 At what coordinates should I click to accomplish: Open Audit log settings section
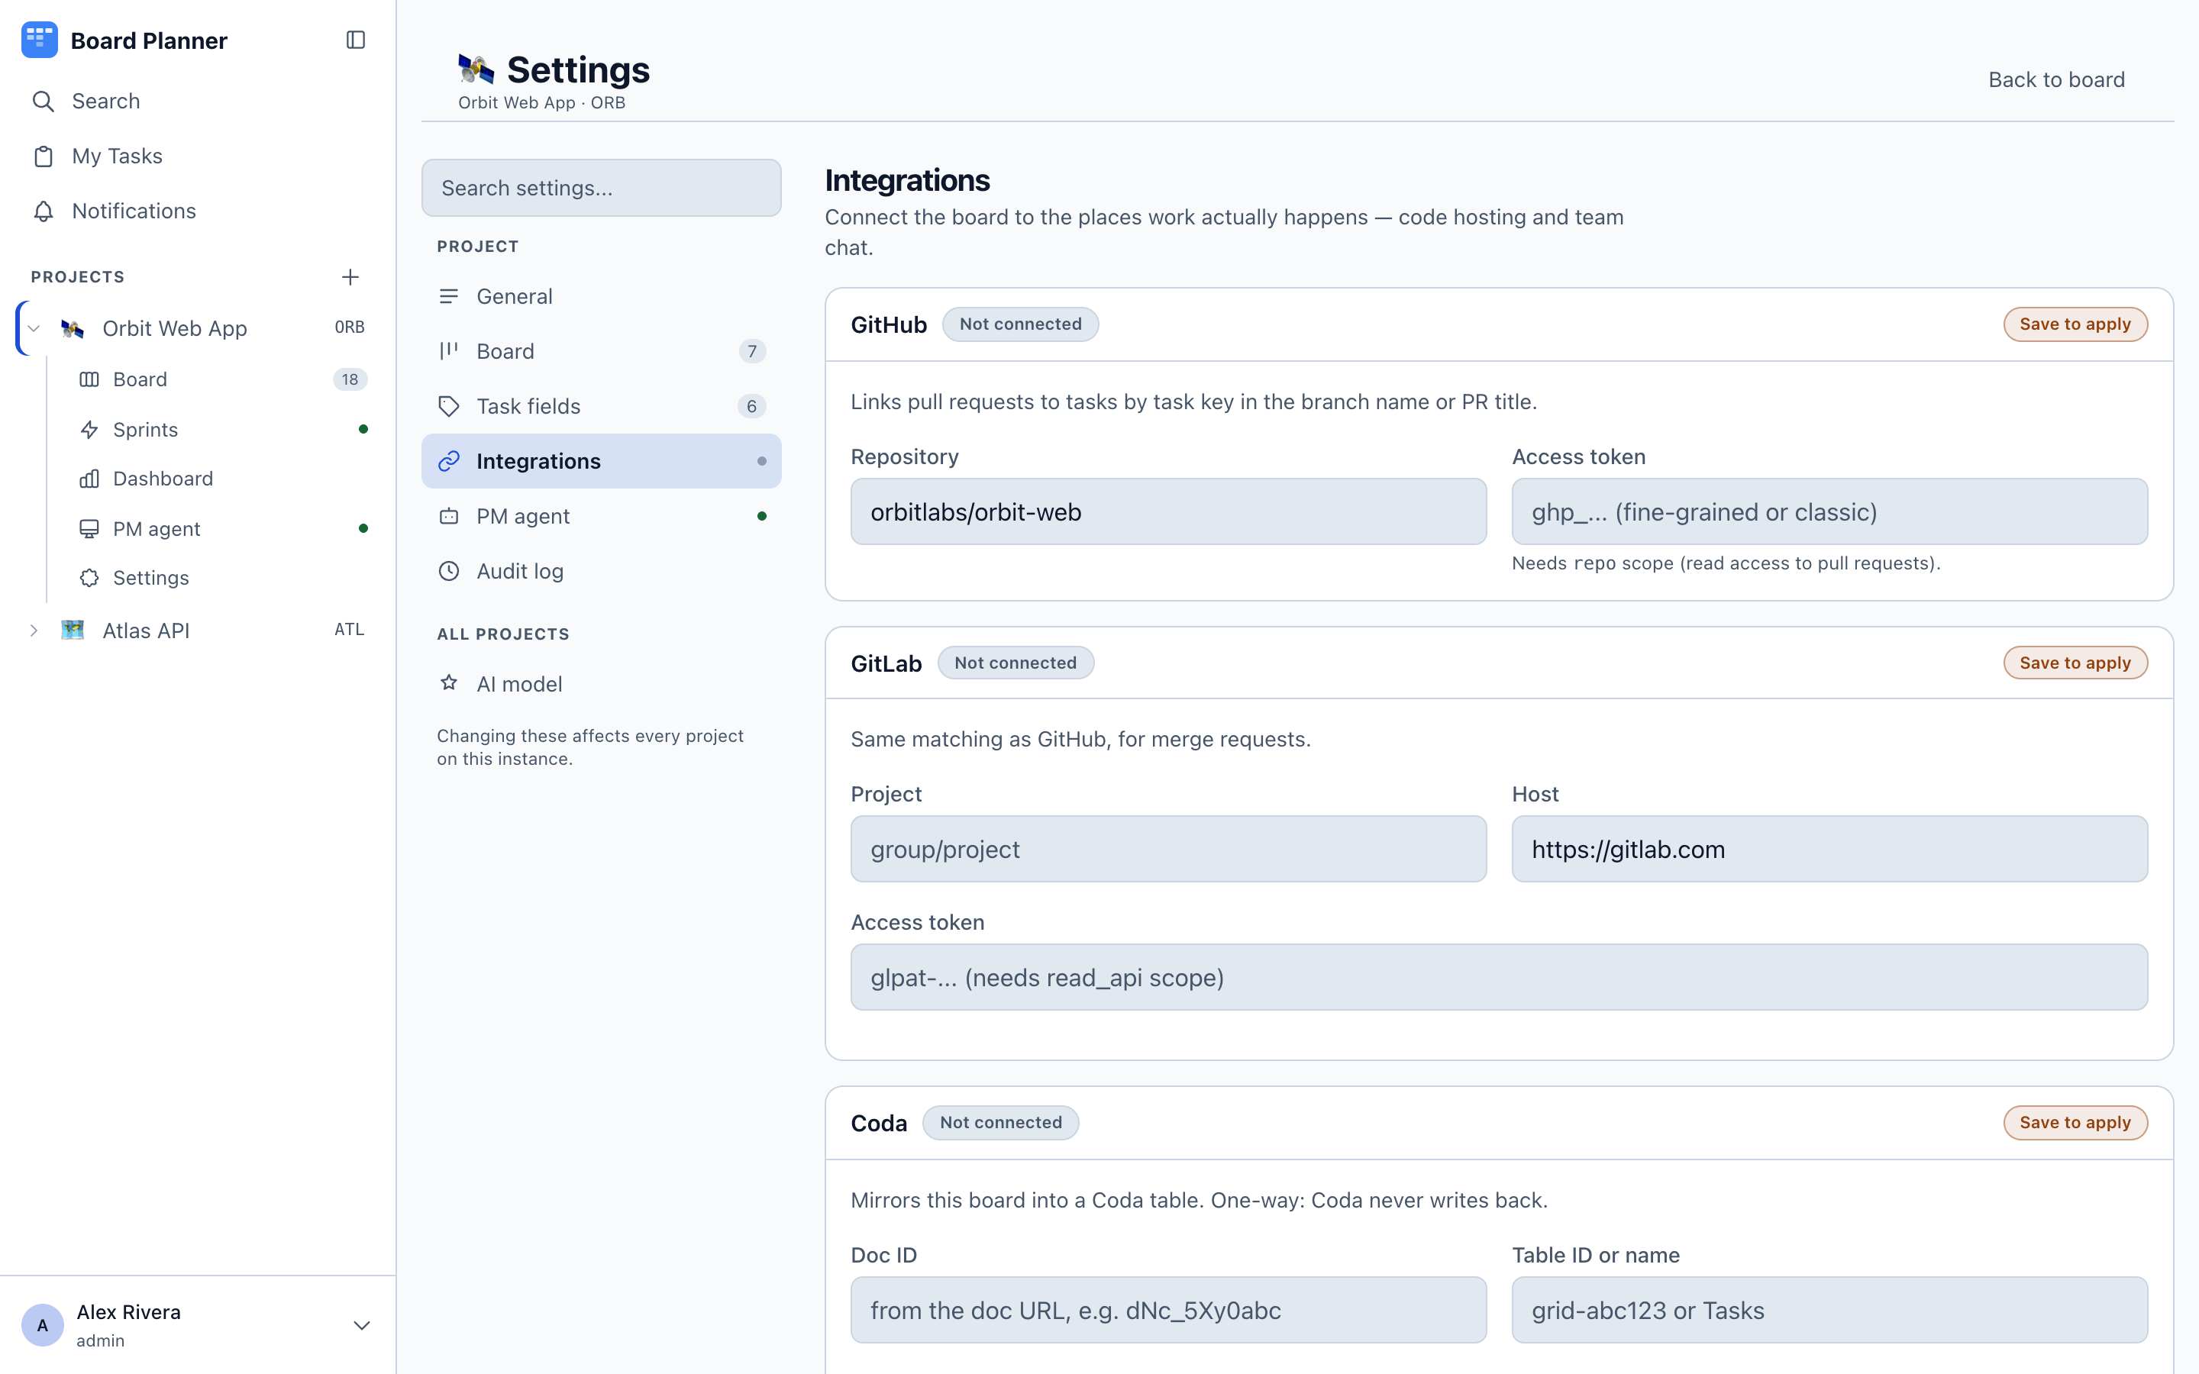click(x=602, y=571)
